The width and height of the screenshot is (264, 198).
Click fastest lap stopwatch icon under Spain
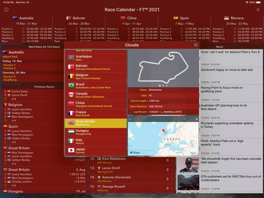(x=5, y=142)
